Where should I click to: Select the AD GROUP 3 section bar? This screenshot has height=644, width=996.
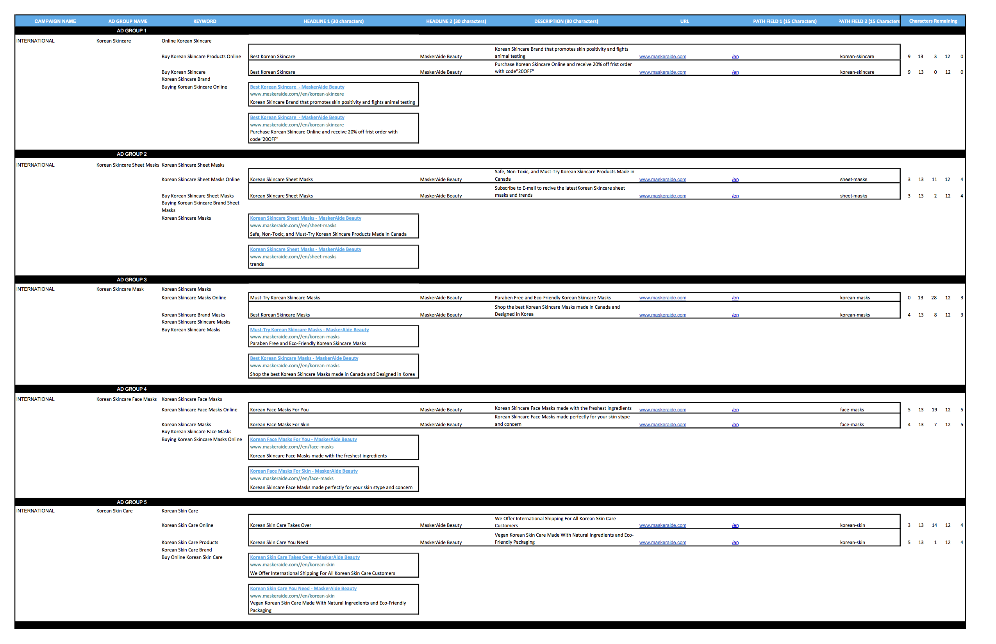coord(131,280)
